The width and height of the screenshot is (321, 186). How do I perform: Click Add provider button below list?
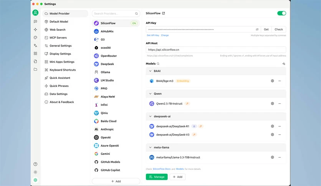116,181
